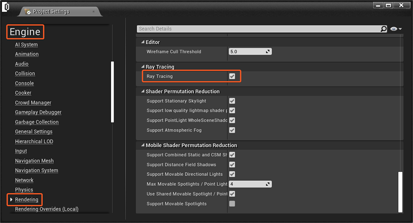The width and height of the screenshot is (413, 223).
Task: Close the Project Settings tab
Action: coord(93,12)
